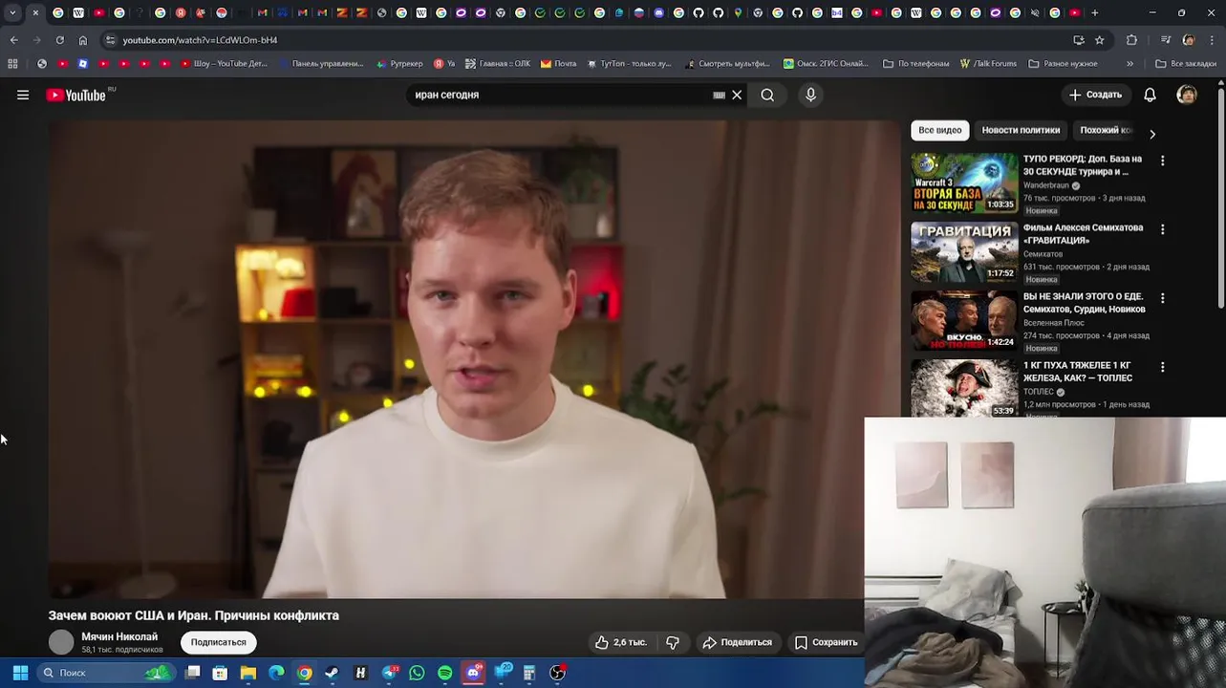This screenshot has width=1226, height=688.
Task: Open the ГРАВИТАЦИЯ film thumbnail
Action: pyautogui.click(x=964, y=252)
